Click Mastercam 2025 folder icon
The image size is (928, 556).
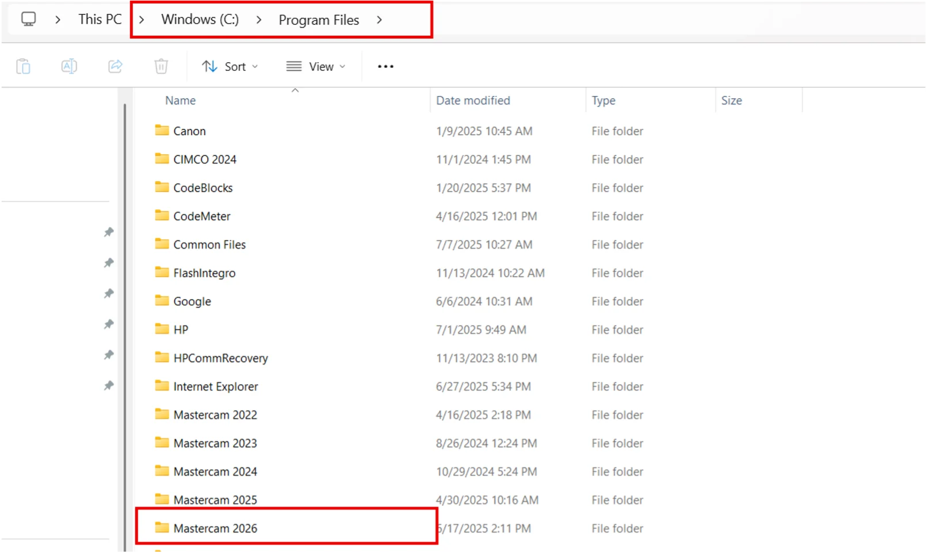(x=162, y=499)
